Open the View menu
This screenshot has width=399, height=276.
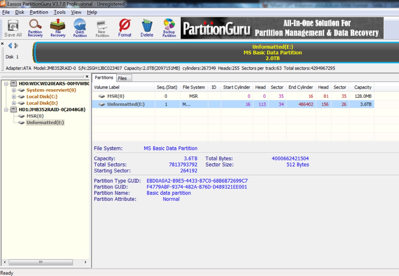click(x=76, y=12)
